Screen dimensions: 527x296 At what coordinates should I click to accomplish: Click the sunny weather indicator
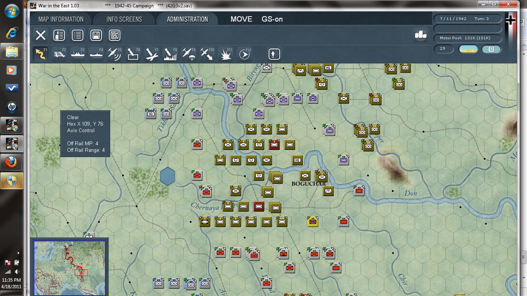click(468, 49)
